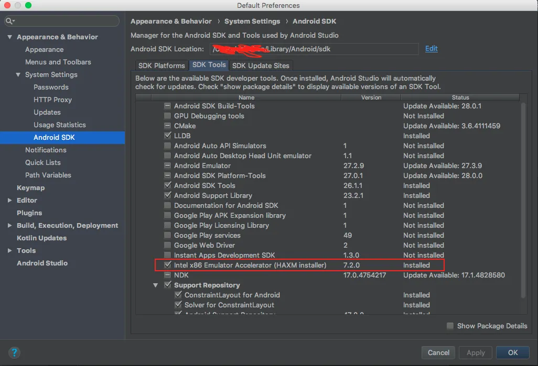Click the NDK version 17.0.4754217 cell

(364, 275)
